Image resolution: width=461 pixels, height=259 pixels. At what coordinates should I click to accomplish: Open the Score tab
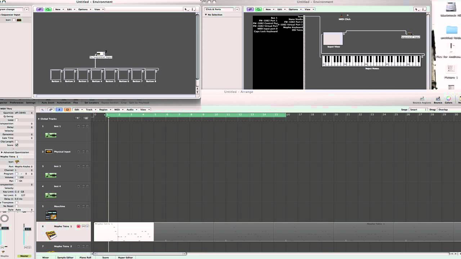[106, 258]
